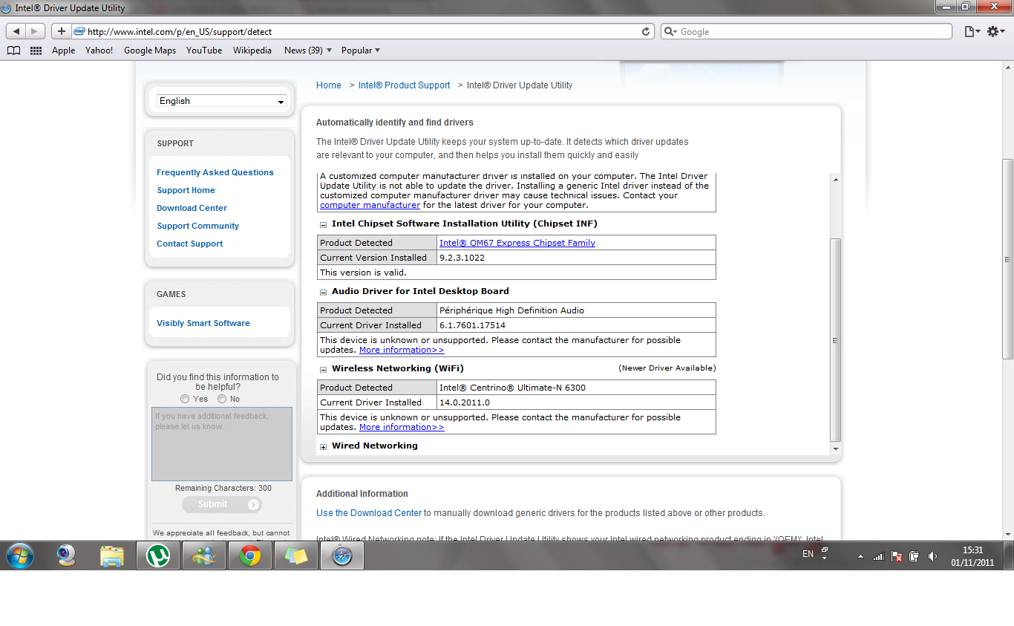1014x626 pixels.
Task: Click the magnifier icon in the Google search box
Action: [x=670, y=32]
